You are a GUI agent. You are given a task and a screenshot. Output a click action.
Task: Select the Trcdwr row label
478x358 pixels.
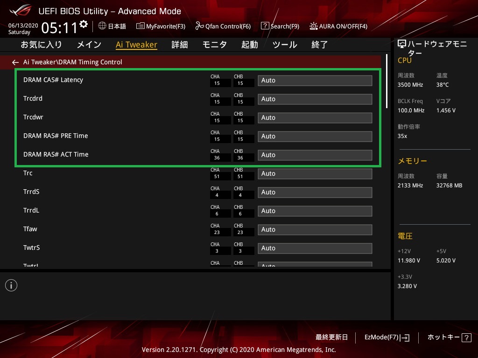pos(33,117)
